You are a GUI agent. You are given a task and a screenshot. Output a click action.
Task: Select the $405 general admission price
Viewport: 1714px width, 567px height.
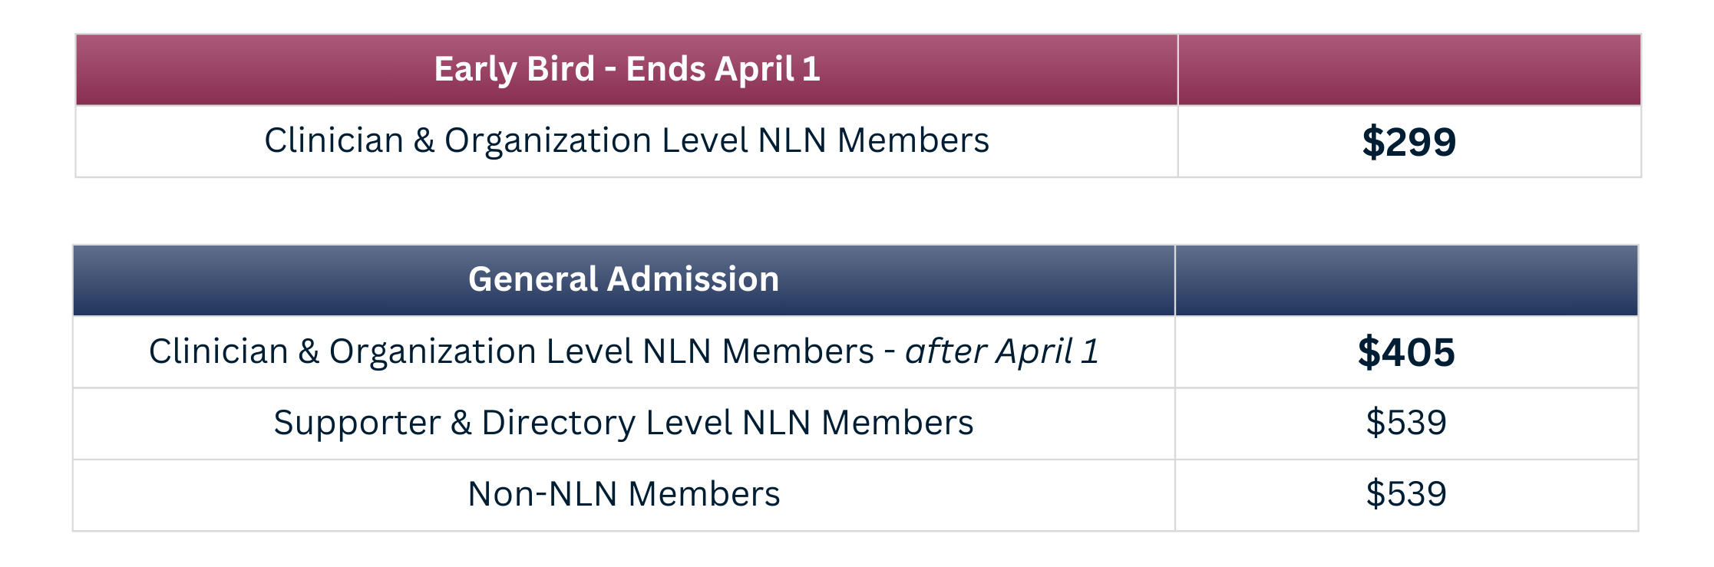[x=1405, y=353]
